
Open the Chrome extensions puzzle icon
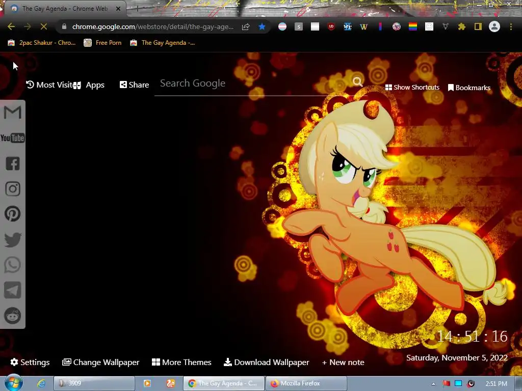pyautogui.click(x=462, y=26)
